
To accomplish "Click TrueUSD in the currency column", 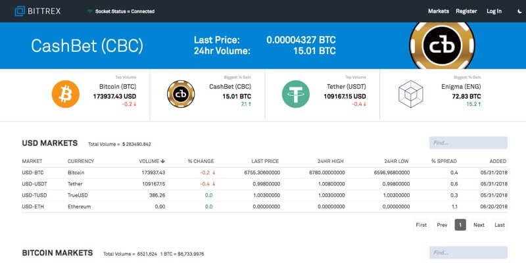I will (78, 195).
